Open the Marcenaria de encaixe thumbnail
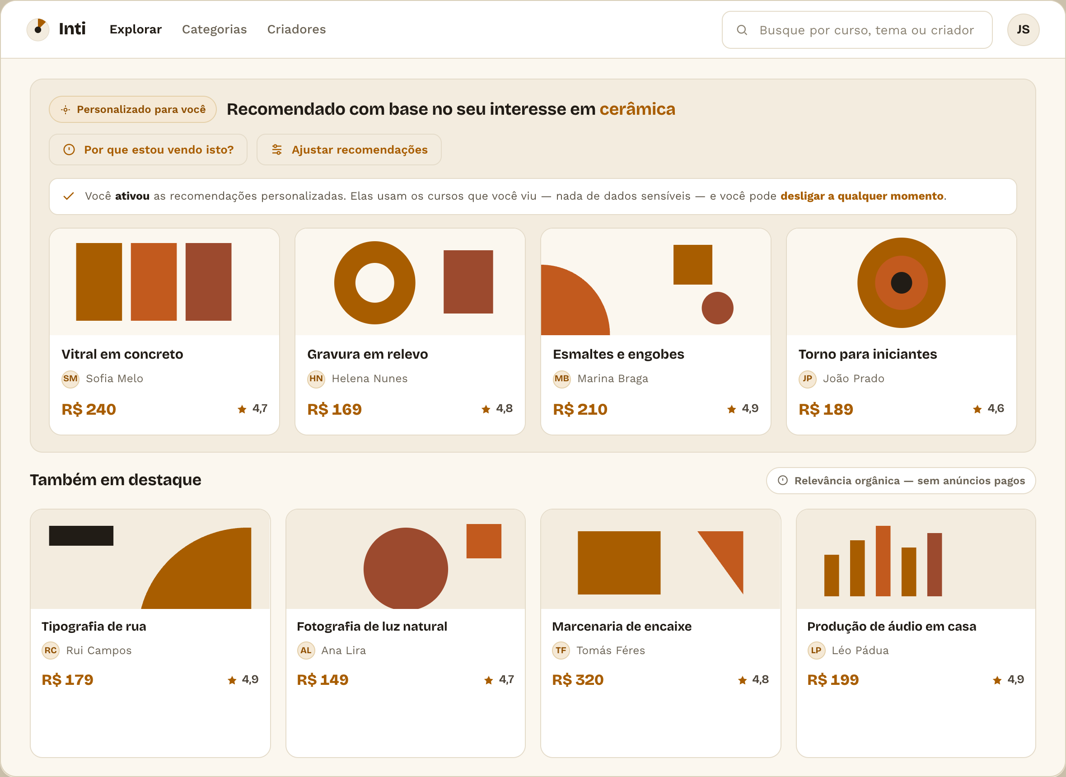Image resolution: width=1066 pixels, height=777 pixels. point(661,560)
